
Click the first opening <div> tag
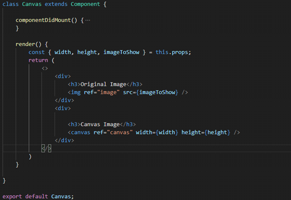(63, 76)
